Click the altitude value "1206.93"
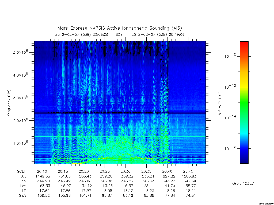Image resolution: width=274 pixels, height=205 pixels. point(189,176)
